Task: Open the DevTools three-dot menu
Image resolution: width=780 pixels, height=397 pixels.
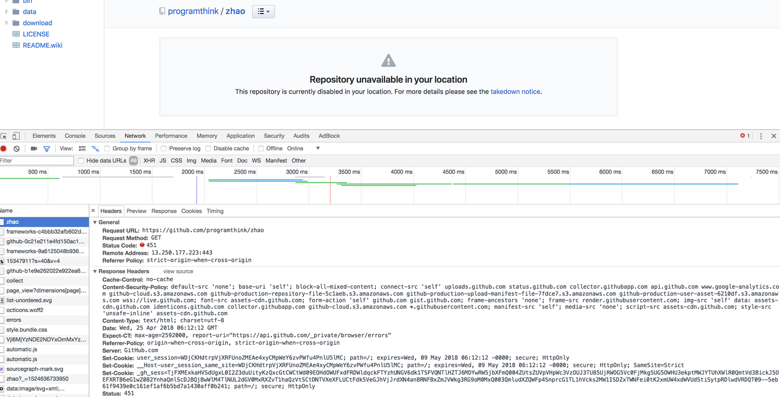Action: (x=761, y=136)
